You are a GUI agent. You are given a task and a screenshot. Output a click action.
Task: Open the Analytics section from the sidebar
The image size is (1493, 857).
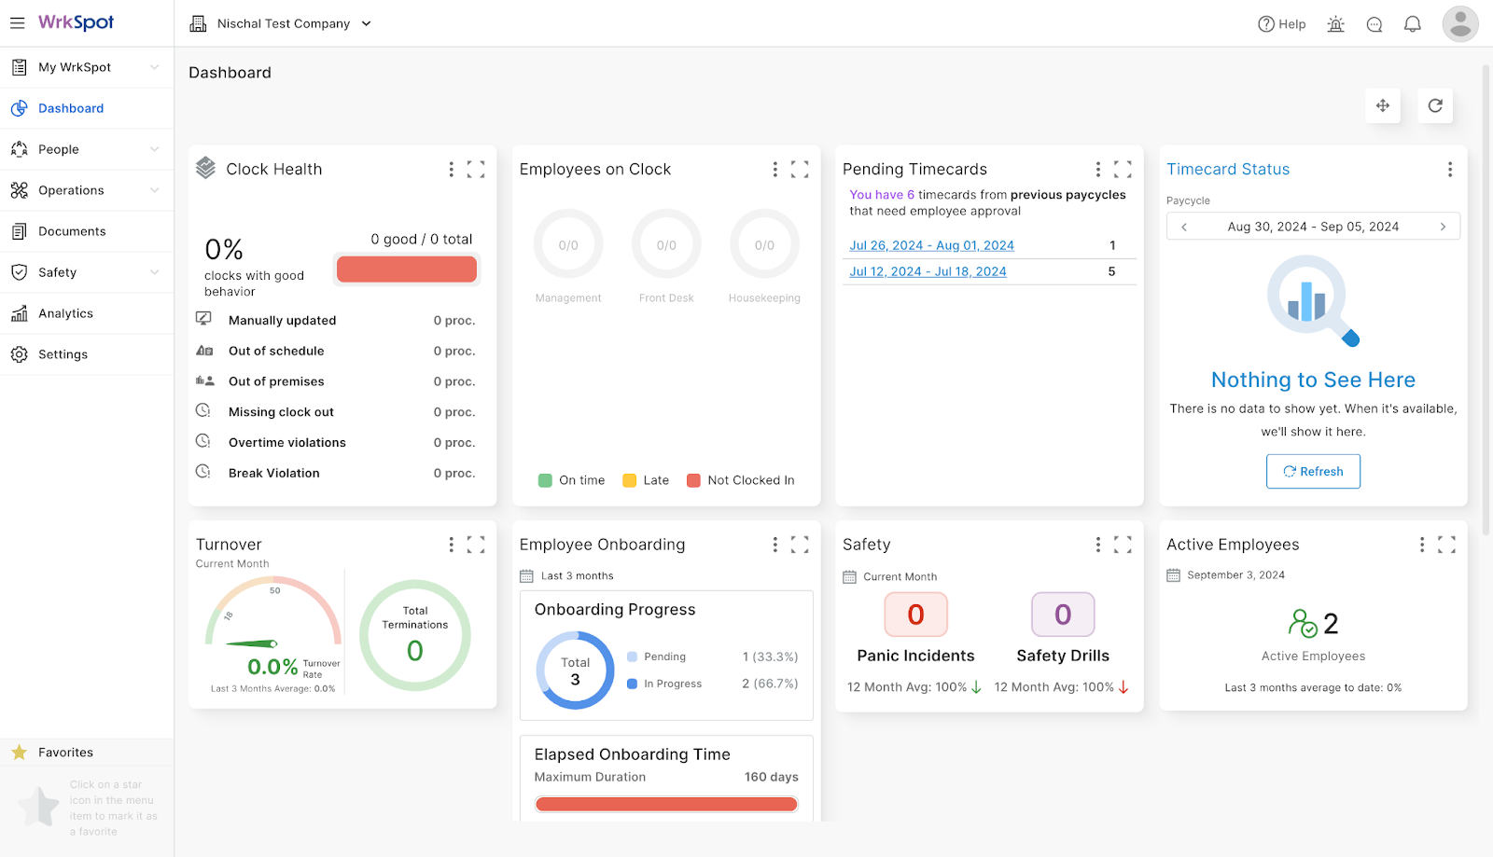65,312
